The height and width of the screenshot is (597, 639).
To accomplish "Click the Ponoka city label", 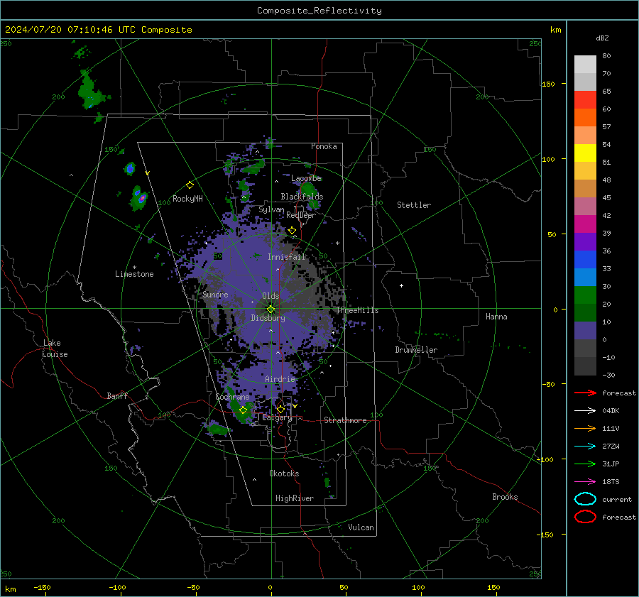I will click(324, 146).
